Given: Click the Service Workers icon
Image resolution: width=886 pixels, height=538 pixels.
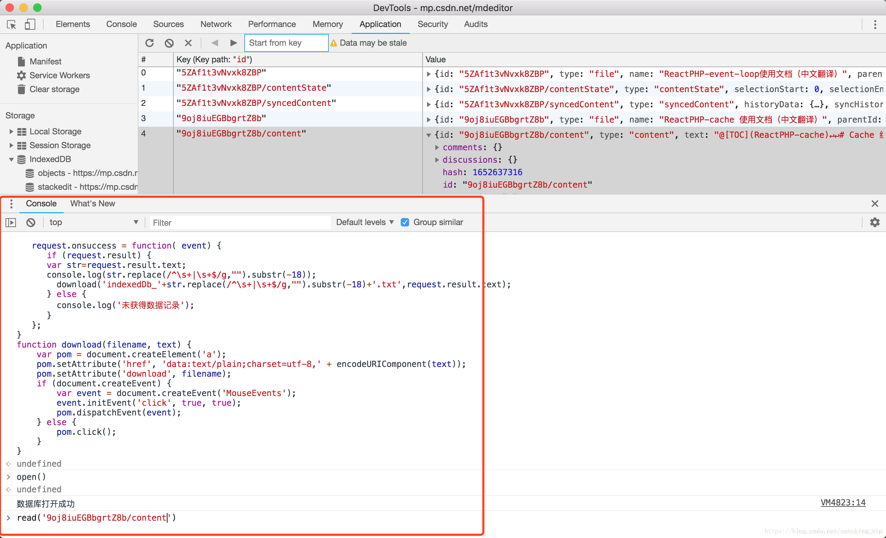Looking at the screenshot, I should click(20, 75).
